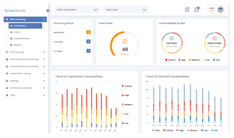Click the notification bell icon
Image resolution: width=234 pixels, height=138 pixels.
point(187,10)
